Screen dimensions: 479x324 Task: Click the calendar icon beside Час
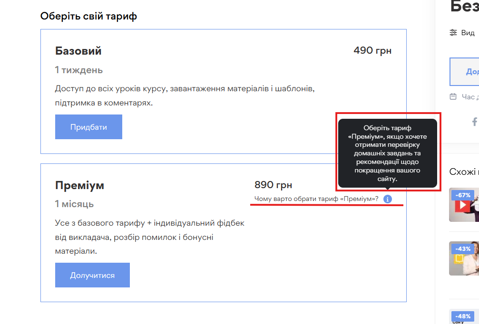(x=453, y=97)
